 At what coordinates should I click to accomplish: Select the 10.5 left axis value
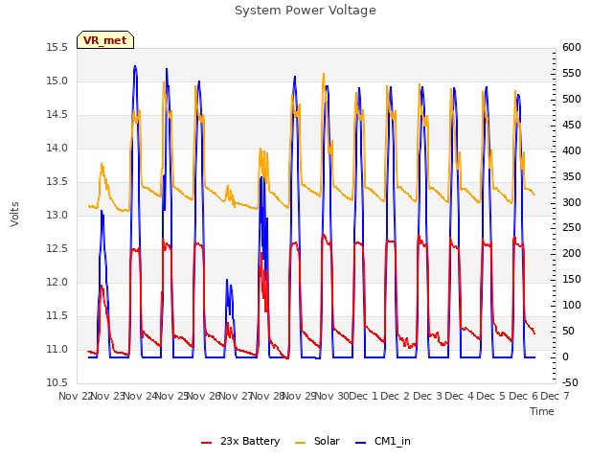(x=57, y=383)
